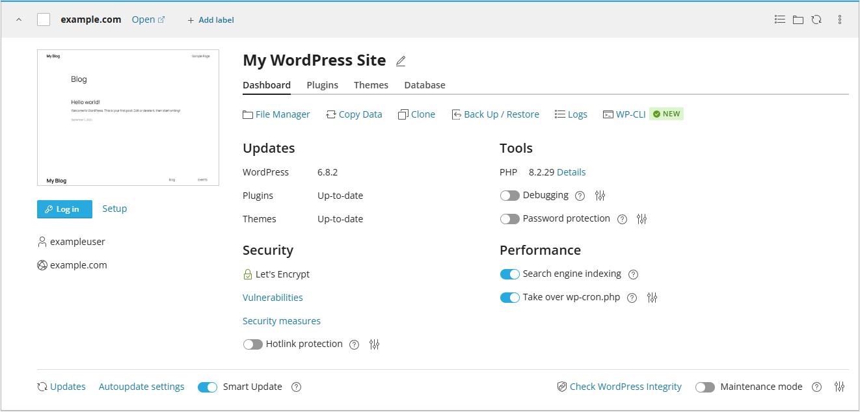The image size is (860, 412).
Task: Show help for Password protection
Action: pyautogui.click(x=622, y=219)
